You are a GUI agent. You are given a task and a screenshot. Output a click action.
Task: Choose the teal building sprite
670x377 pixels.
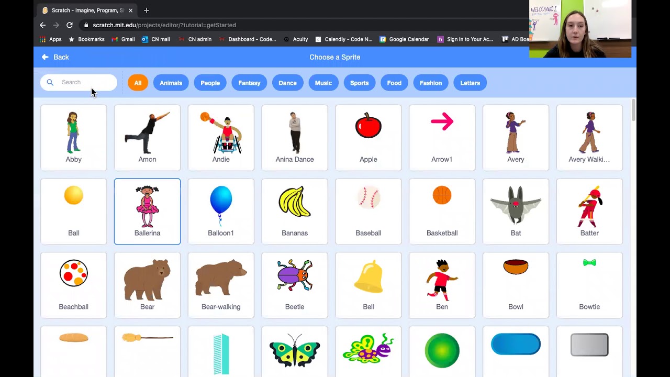[221, 351]
